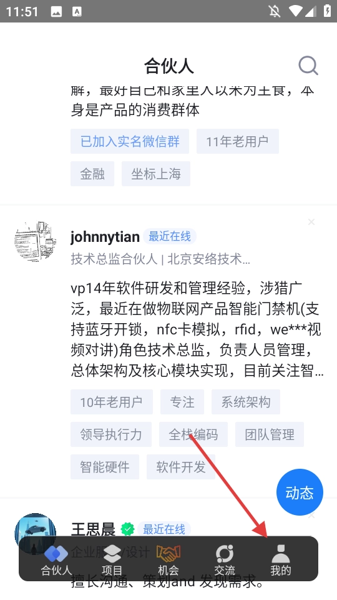Tap the blue 动态 floating button
Image resolution: width=337 pixels, height=600 pixels.
pos(300,492)
